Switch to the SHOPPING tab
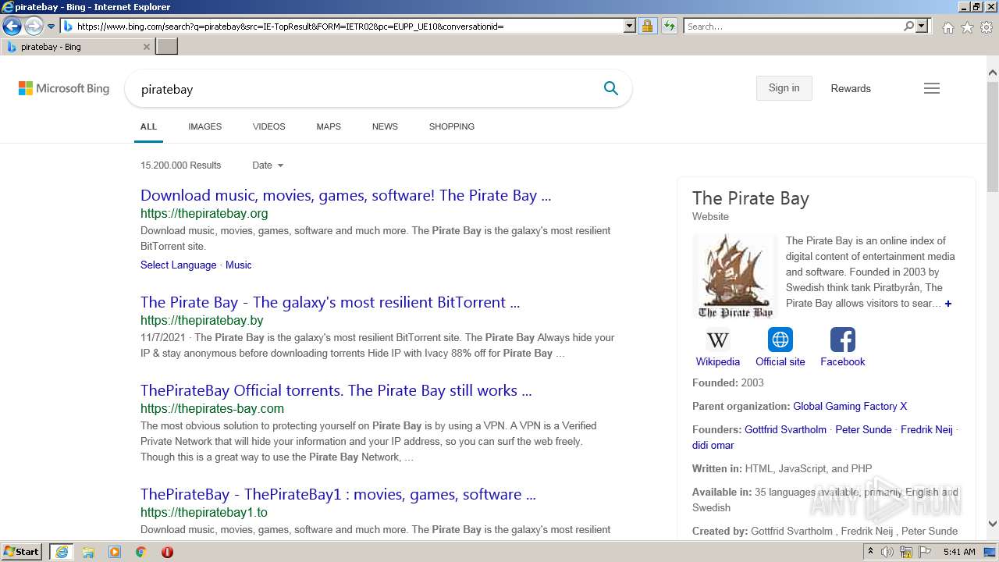Viewport: 999px width, 562px height. [x=451, y=126]
